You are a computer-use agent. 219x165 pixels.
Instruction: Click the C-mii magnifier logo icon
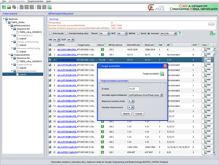(x=151, y=8)
